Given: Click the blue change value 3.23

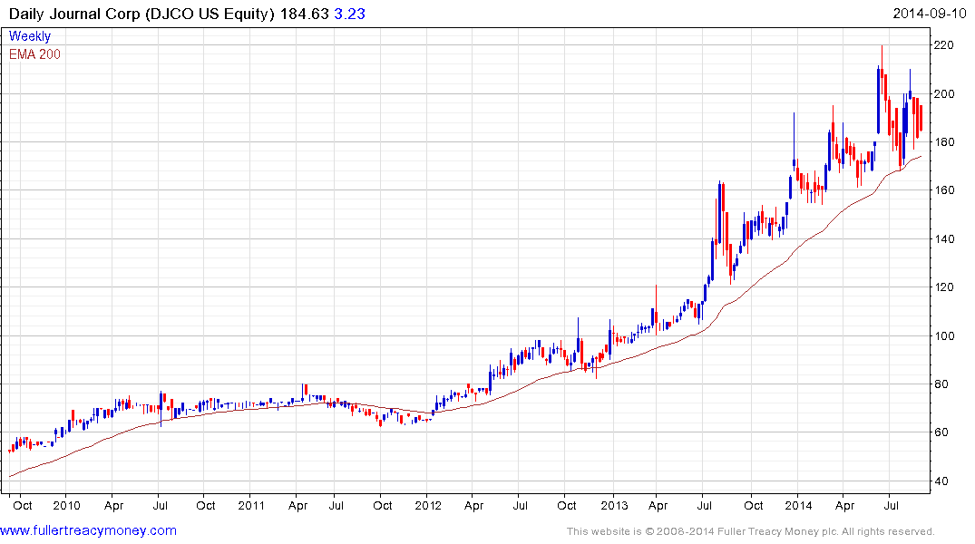Looking at the screenshot, I should coord(349,14).
